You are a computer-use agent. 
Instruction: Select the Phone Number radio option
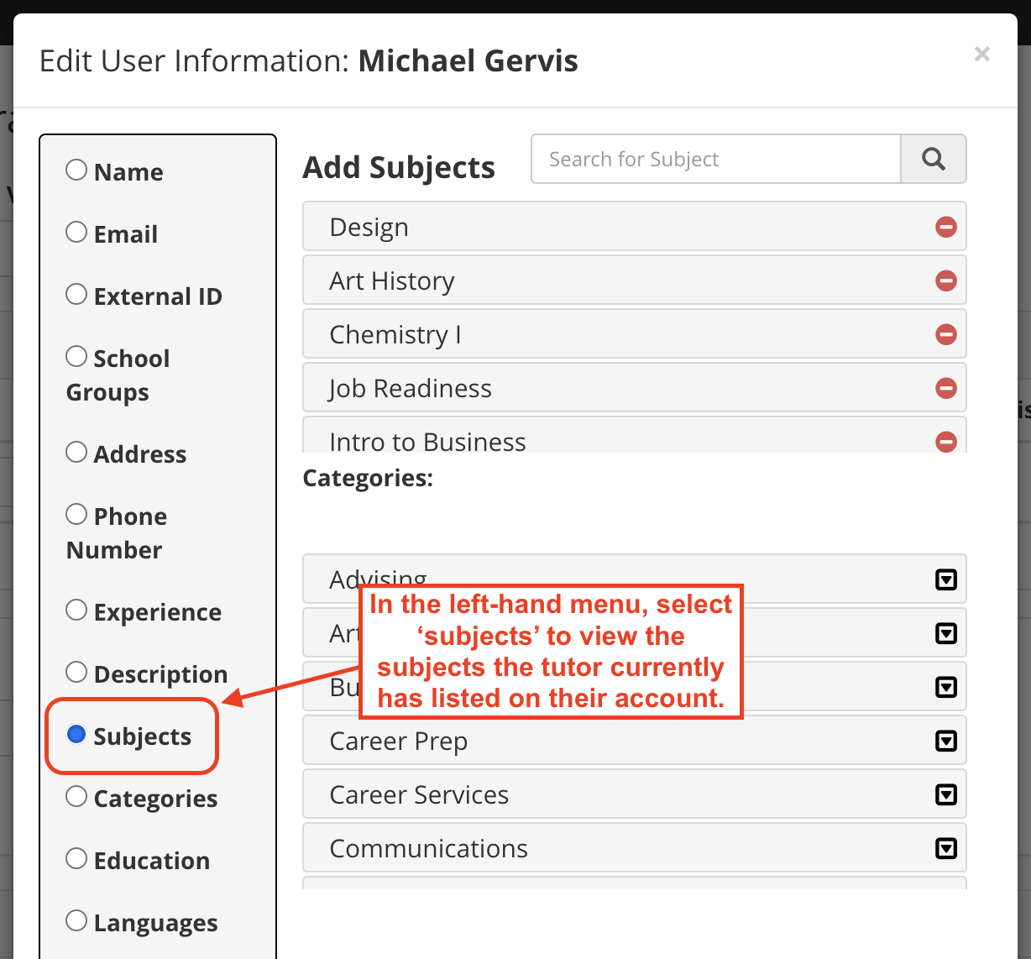tap(76, 514)
